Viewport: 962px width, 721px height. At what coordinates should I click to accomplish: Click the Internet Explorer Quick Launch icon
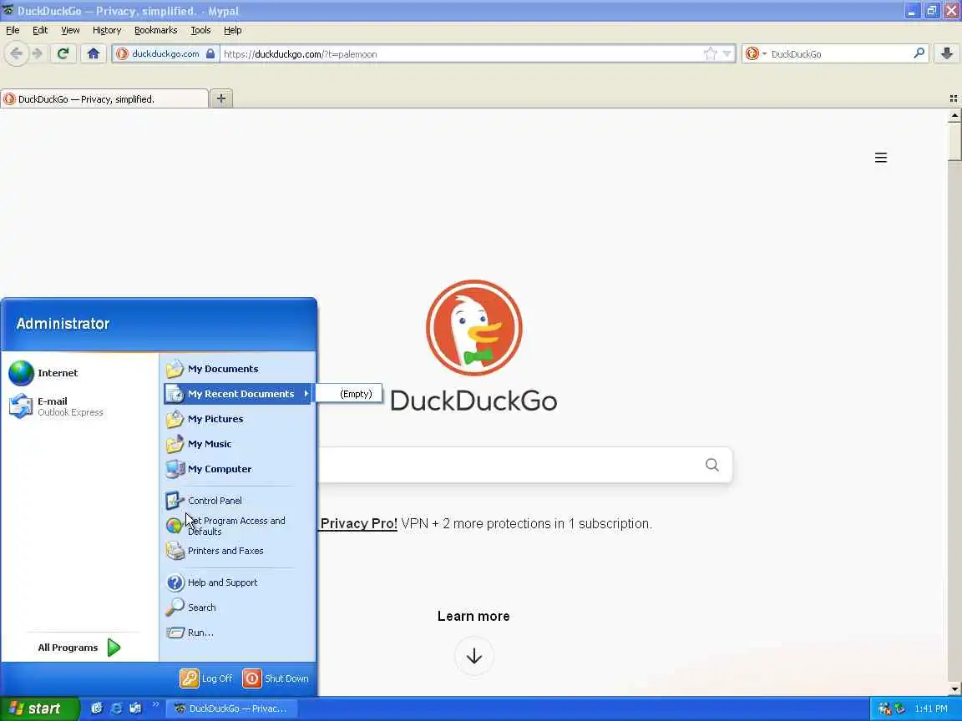point(115,708)
